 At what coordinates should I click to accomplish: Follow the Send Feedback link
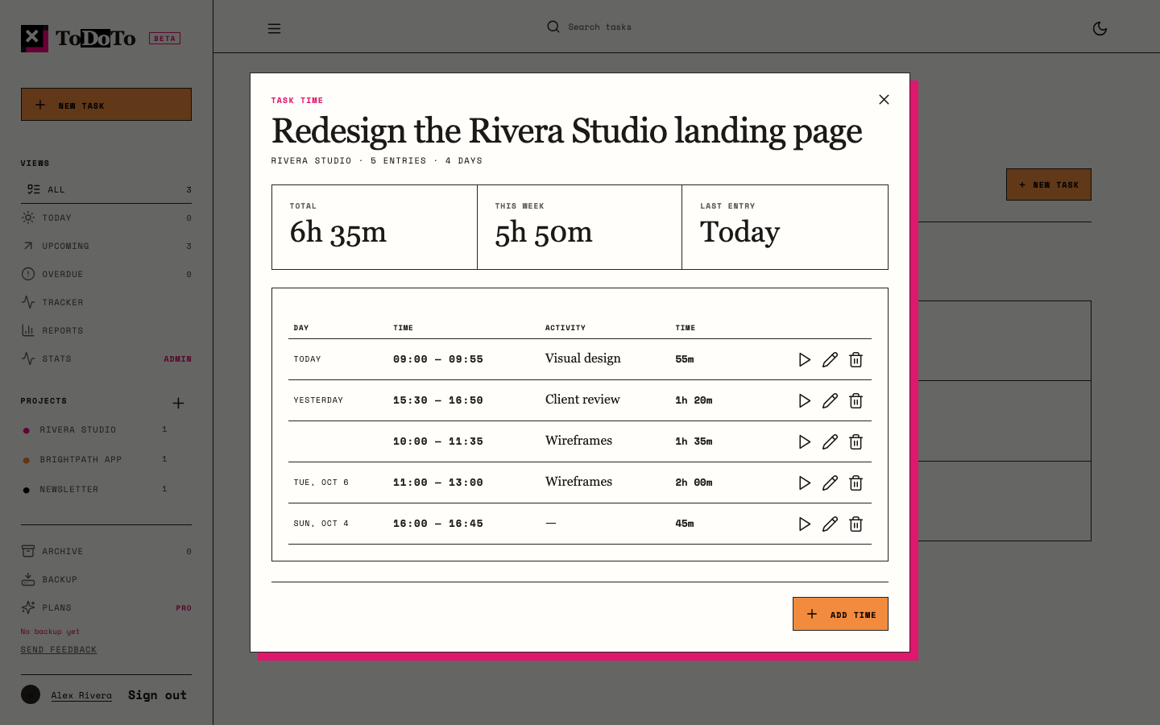tap(59, 649)
